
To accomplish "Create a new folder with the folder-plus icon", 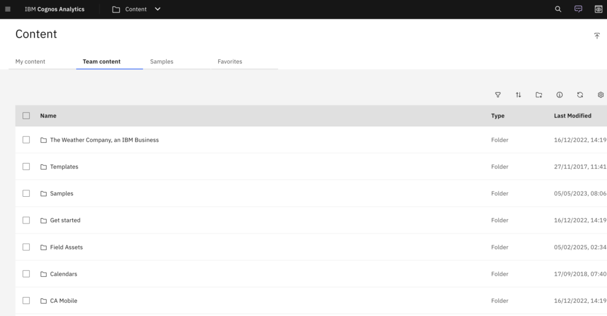I will coord(539,95).
